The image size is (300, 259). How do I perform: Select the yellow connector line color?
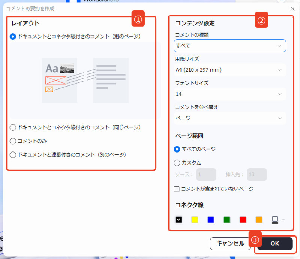[x=195, y=220]
